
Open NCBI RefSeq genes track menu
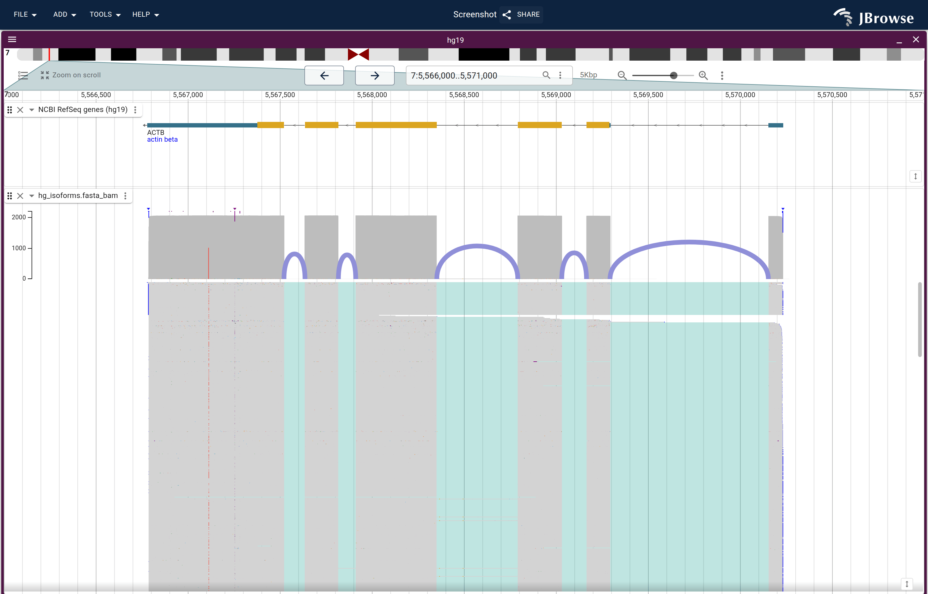135,110
